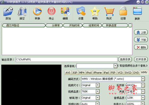Screen dimensions: 149x105
Task: Switch to the VCD tab
Action: tap(120, 73)
